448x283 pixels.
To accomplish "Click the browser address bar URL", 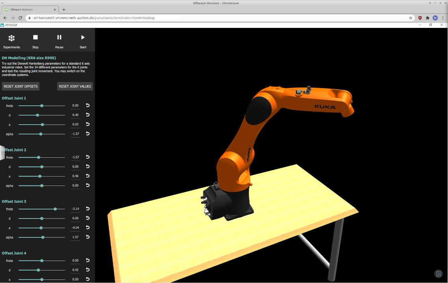I will (x=94, y=18).
